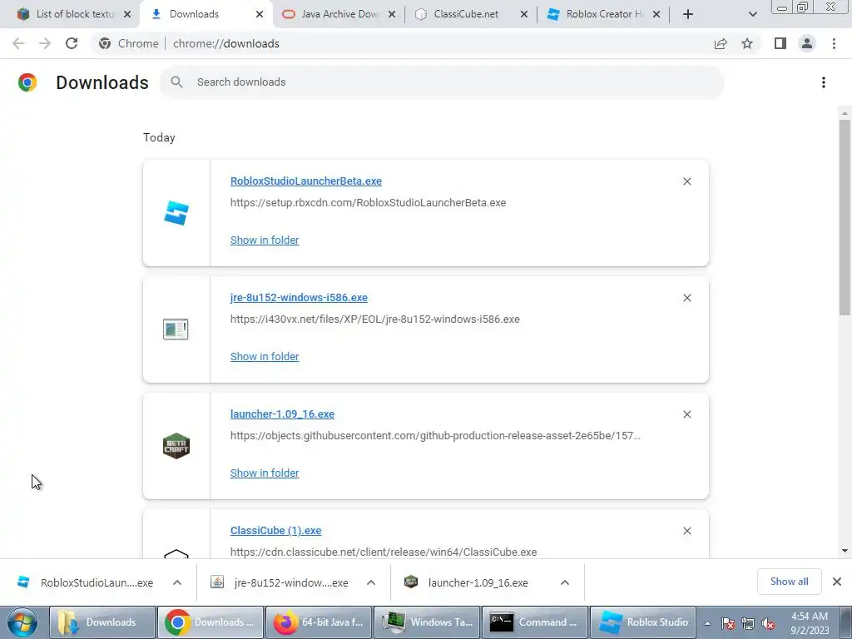Click the jre-8u152 installer file icon in list
Image resolution: width=852 pixels, height=639 pixels.
[x=176, y=329]
